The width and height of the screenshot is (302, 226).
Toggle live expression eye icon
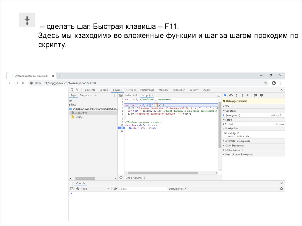pos(115,189)
